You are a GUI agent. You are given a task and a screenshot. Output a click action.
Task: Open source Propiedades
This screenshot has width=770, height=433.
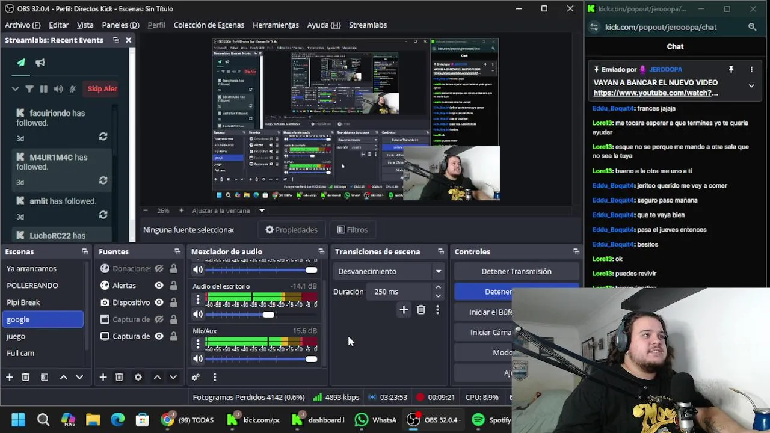click(291, 230)
